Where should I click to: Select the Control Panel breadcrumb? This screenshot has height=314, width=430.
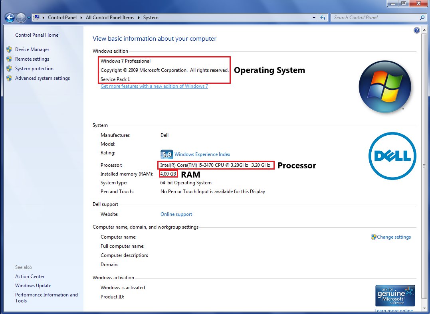click(x=62, y=18)
